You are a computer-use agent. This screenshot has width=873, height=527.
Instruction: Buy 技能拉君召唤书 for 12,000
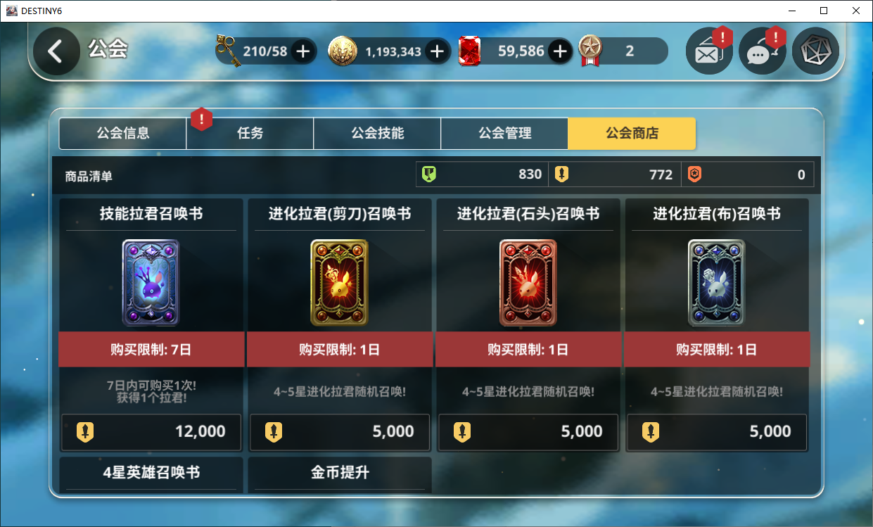pyautogui.click(x=151, y=432)
